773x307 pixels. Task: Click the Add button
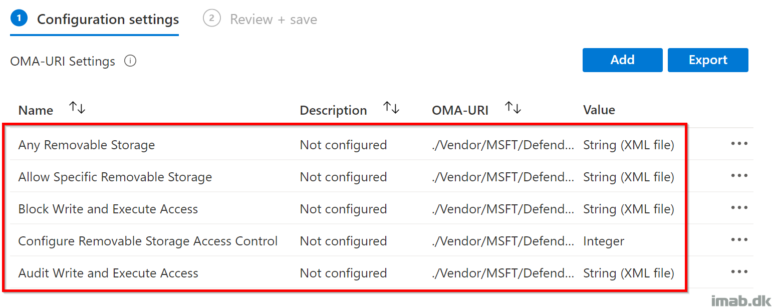623,60
